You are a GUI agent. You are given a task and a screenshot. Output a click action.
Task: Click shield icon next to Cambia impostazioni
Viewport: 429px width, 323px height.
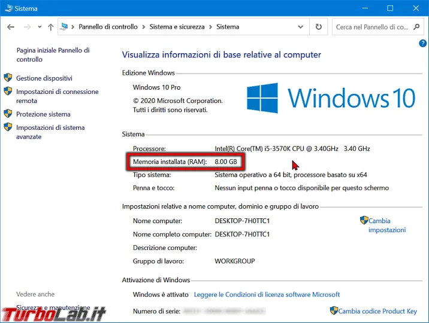click(x=364, y=220)
